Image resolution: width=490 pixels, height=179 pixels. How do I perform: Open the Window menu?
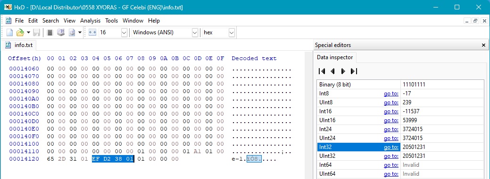[x=133, y=21]
